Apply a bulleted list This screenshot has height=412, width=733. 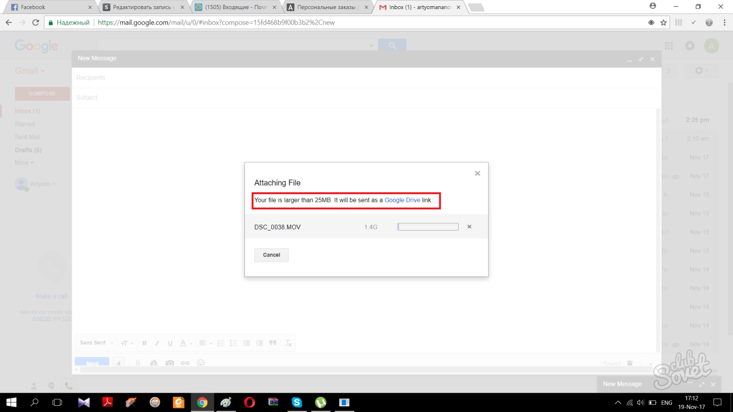pyautogui.click(x=234, y=343)
